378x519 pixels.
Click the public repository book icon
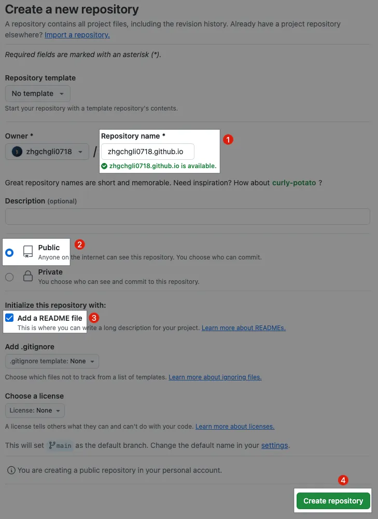28,252
